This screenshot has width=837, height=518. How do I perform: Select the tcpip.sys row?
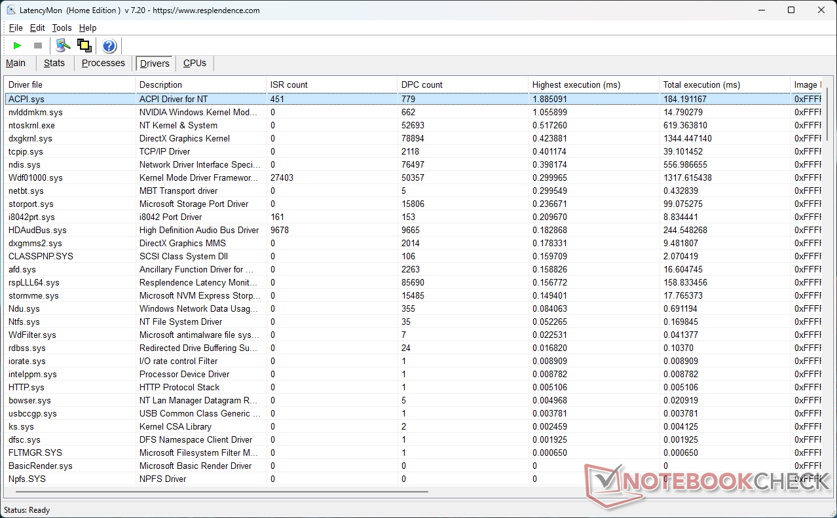pos(413,151)
